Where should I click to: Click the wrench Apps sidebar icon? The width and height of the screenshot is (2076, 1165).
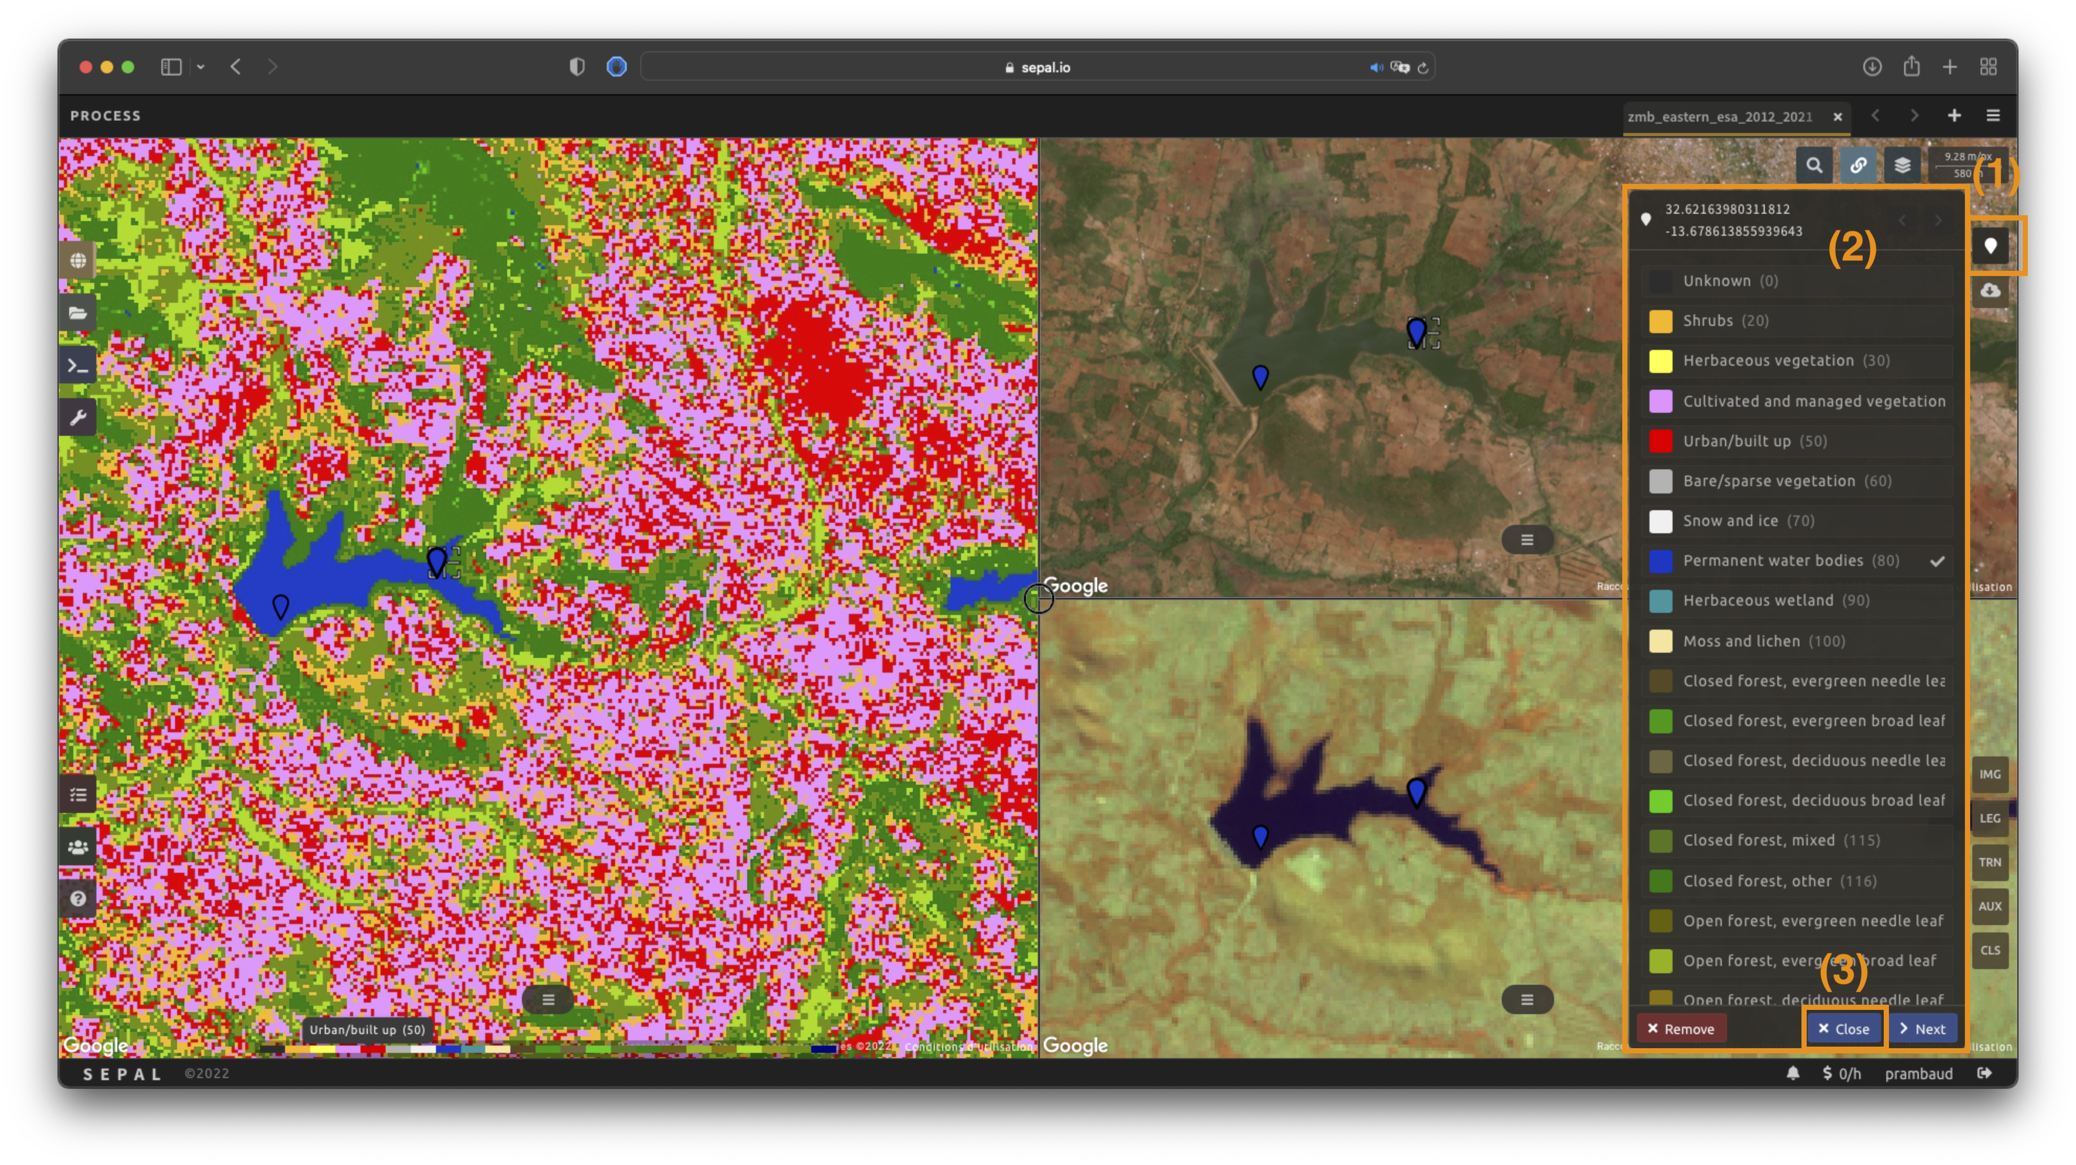(78, 418)
